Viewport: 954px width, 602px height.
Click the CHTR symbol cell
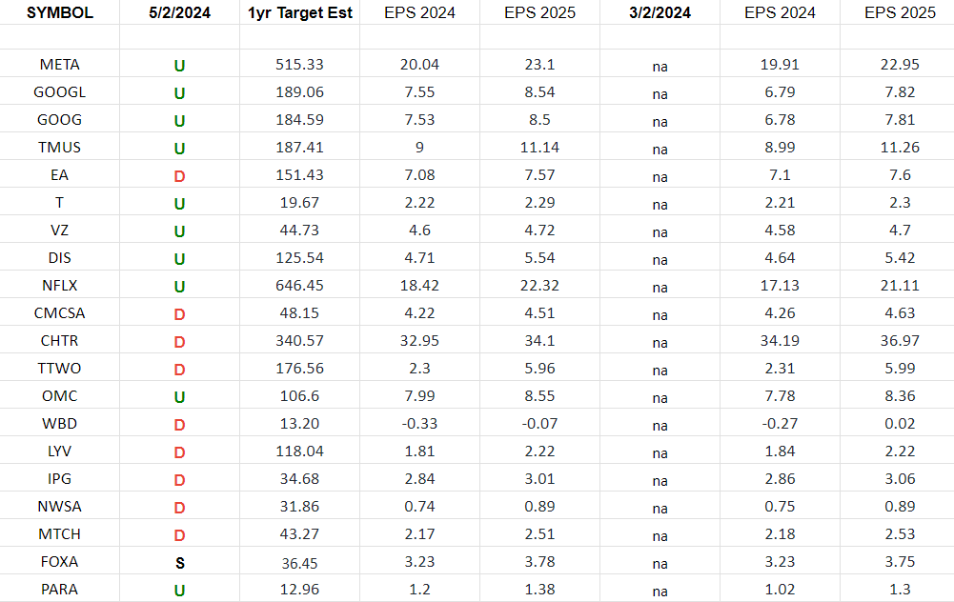click(x=60, y=341)
